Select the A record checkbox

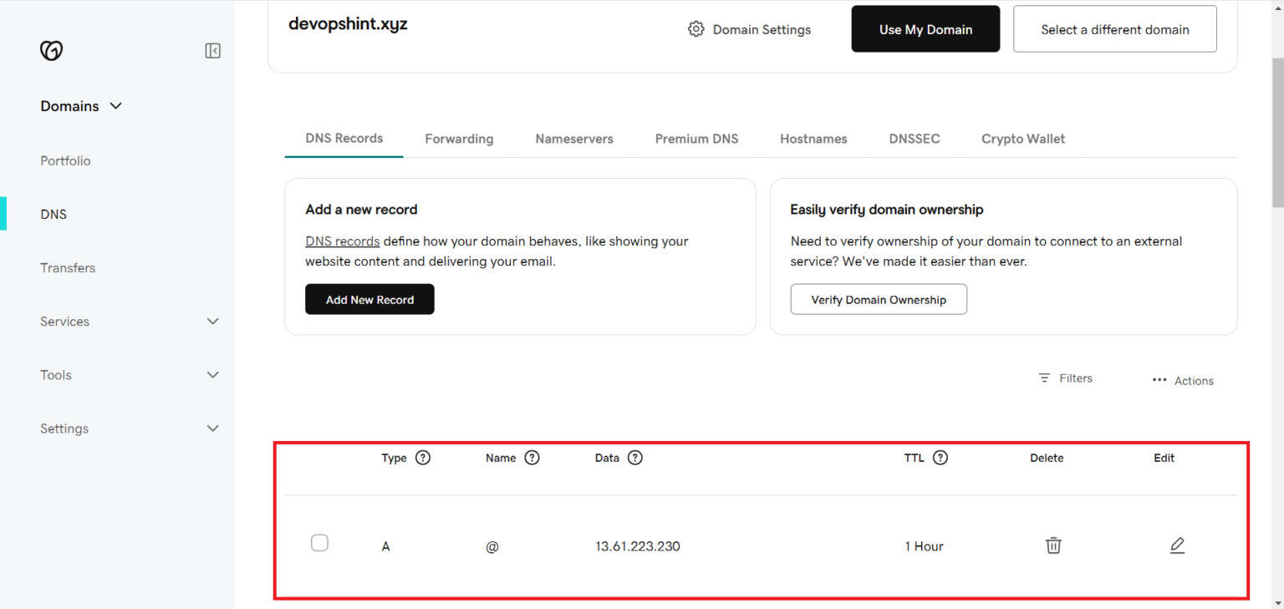[x=319, y=542]
